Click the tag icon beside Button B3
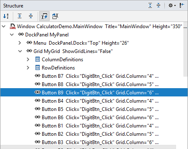 tap(38, 142)
